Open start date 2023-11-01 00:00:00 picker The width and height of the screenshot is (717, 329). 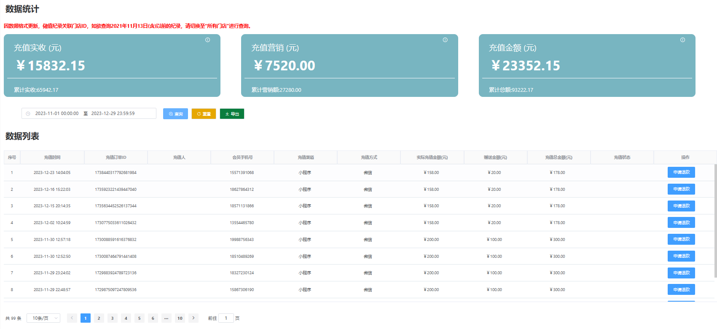(57, 114)
